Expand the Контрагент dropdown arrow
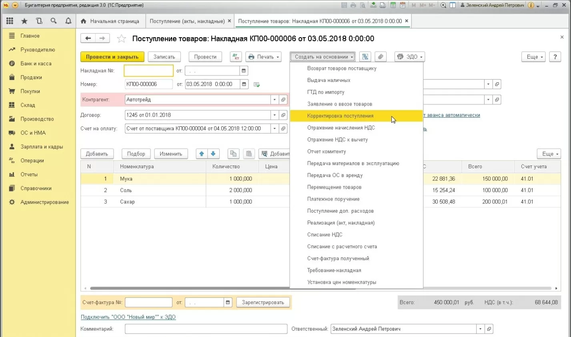Viewport: 571px width, 337px height. (274, 100)
